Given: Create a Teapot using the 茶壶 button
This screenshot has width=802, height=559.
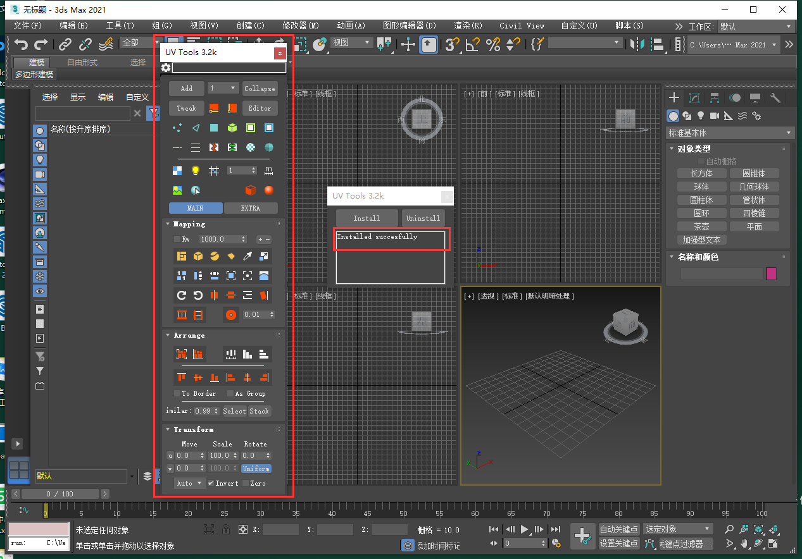Looking at the screenshot, I should point(701,226).
